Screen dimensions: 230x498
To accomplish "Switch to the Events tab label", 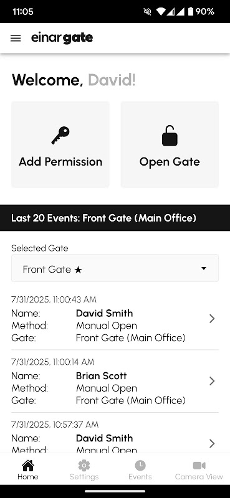I will pos(140,477).
